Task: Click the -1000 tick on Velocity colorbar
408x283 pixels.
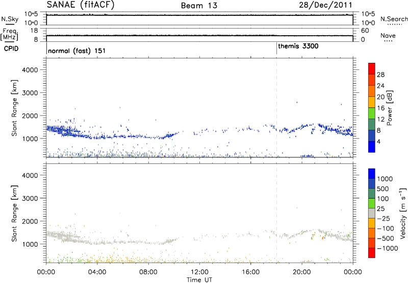Action: (x=388, y=248)
